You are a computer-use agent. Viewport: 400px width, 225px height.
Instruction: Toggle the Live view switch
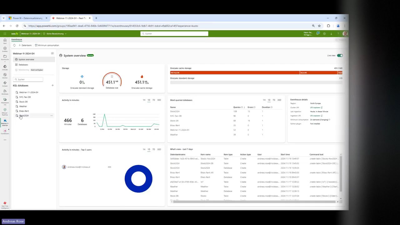click(340, 56)
